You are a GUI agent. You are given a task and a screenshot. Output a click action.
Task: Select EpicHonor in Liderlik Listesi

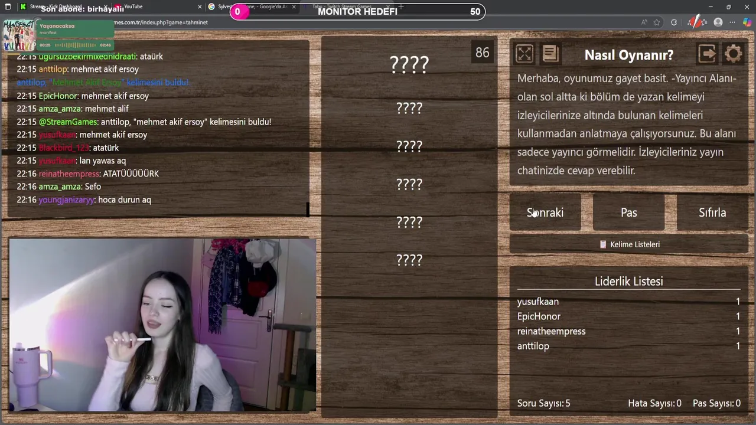pos(539,316)
